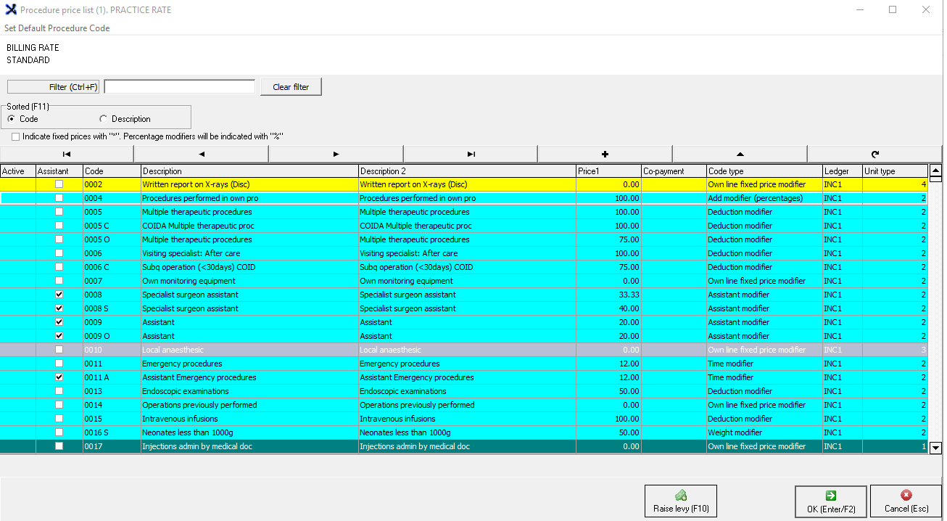
Task: Jump to last record in navigator
Action: pos(471,154)
